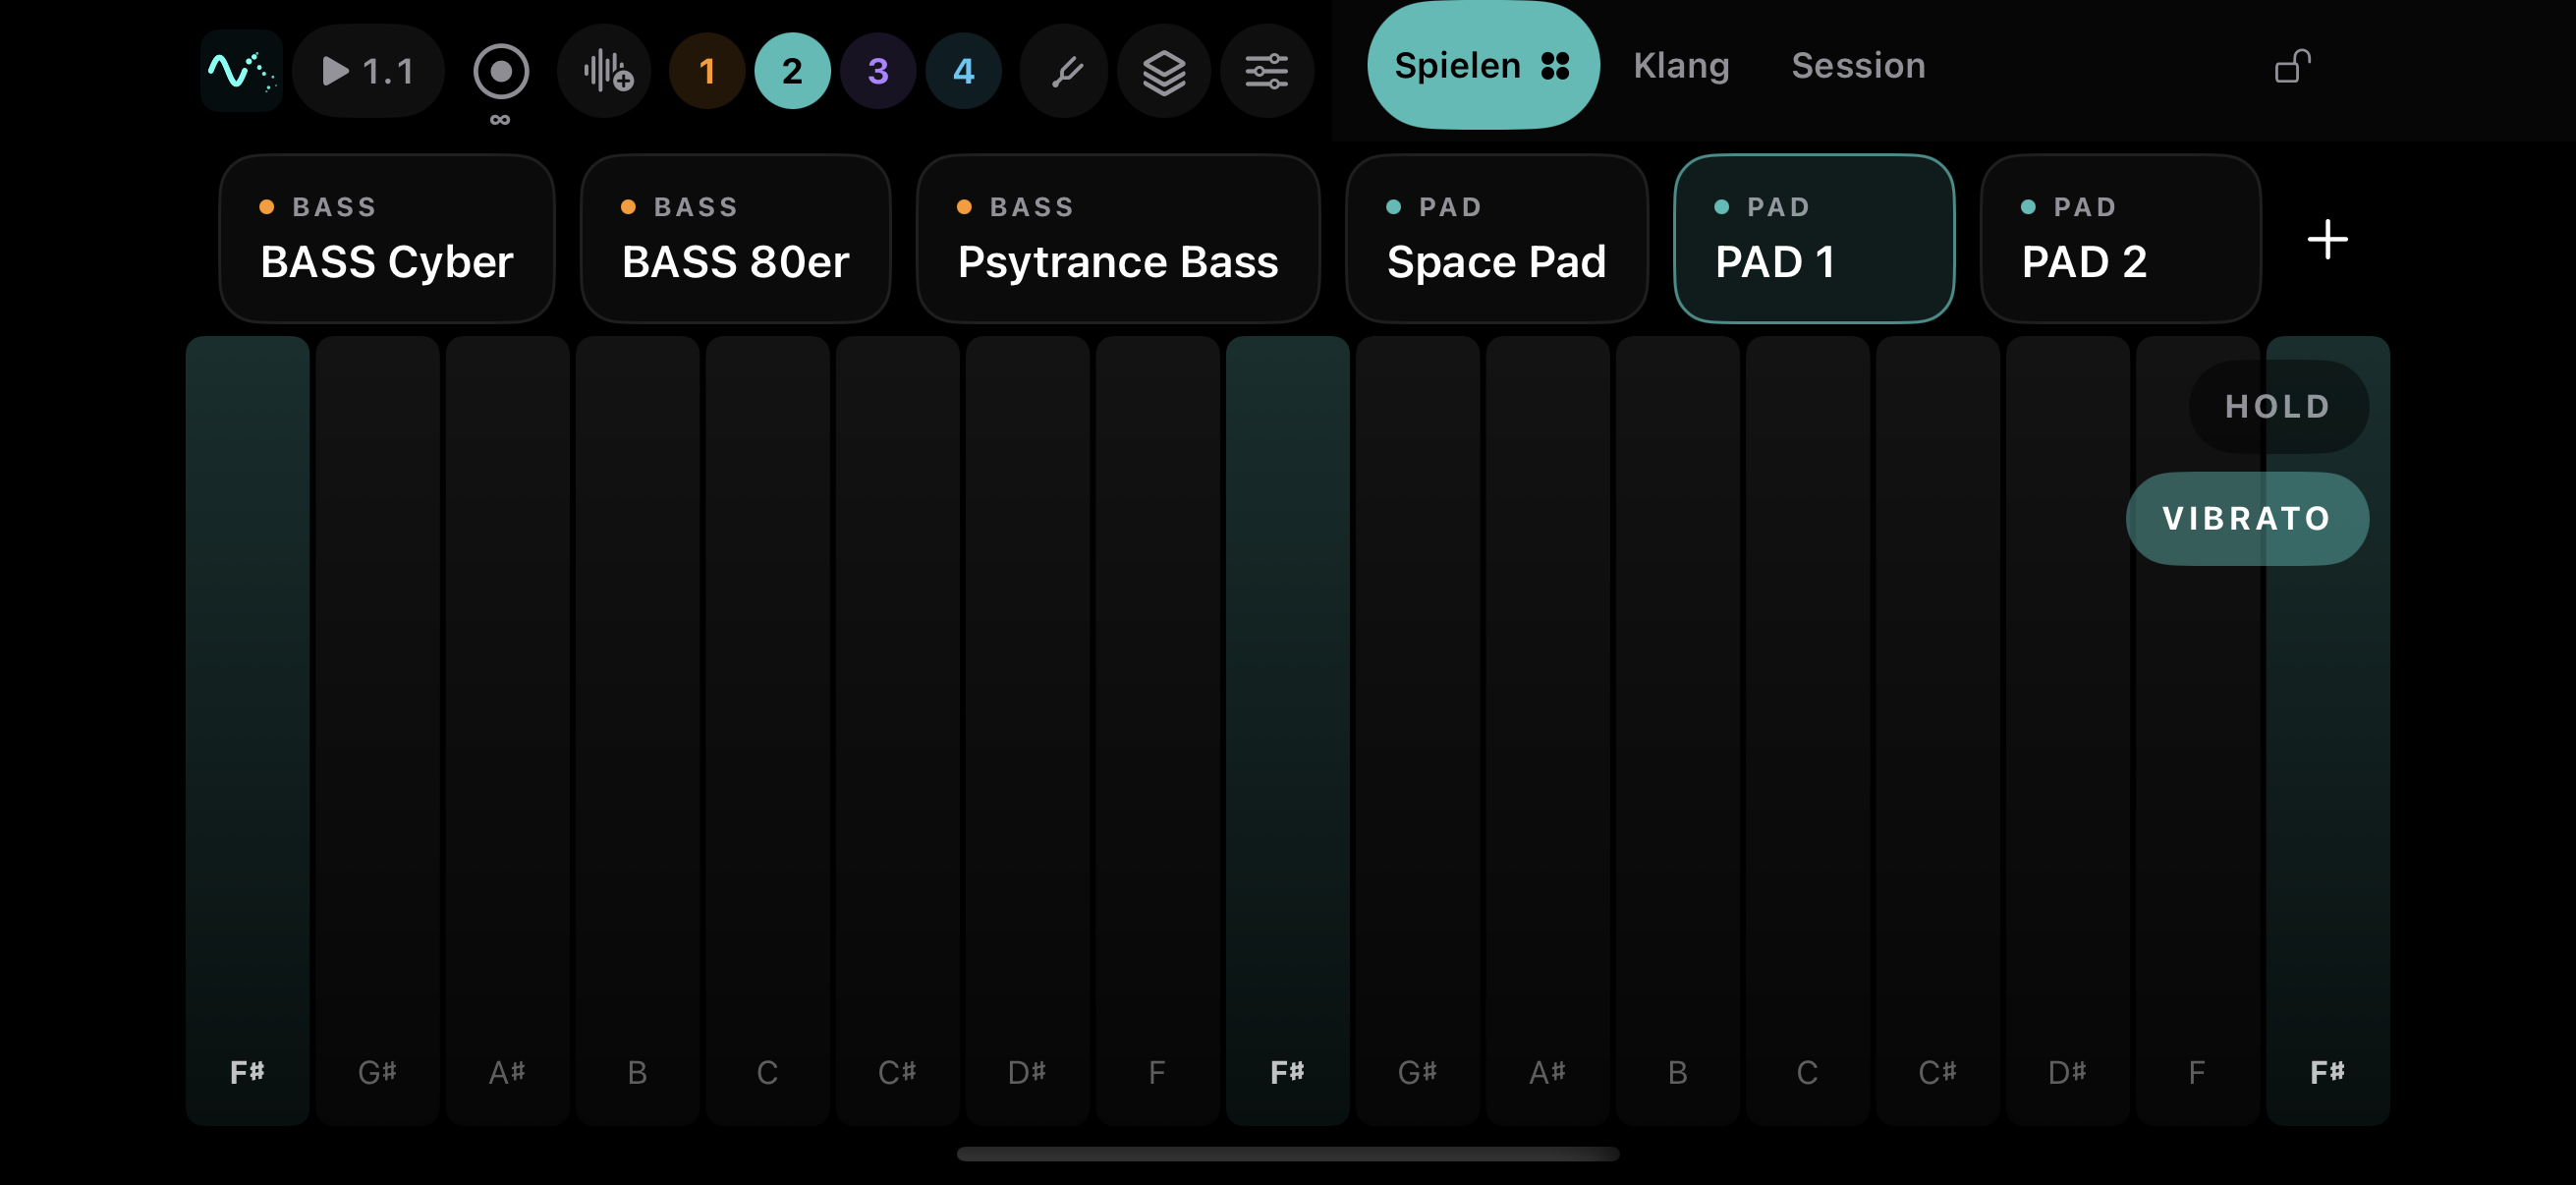Select track 3 purple circle
This screenshot has height=1185, width=2576.
click(x=878, y=71)
